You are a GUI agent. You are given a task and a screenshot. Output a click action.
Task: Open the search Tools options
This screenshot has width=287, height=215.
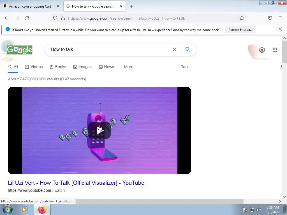(186, 67)
